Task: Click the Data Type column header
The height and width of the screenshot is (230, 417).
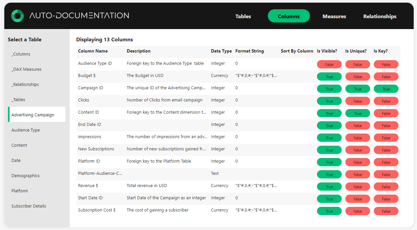Action: (221, 51)
